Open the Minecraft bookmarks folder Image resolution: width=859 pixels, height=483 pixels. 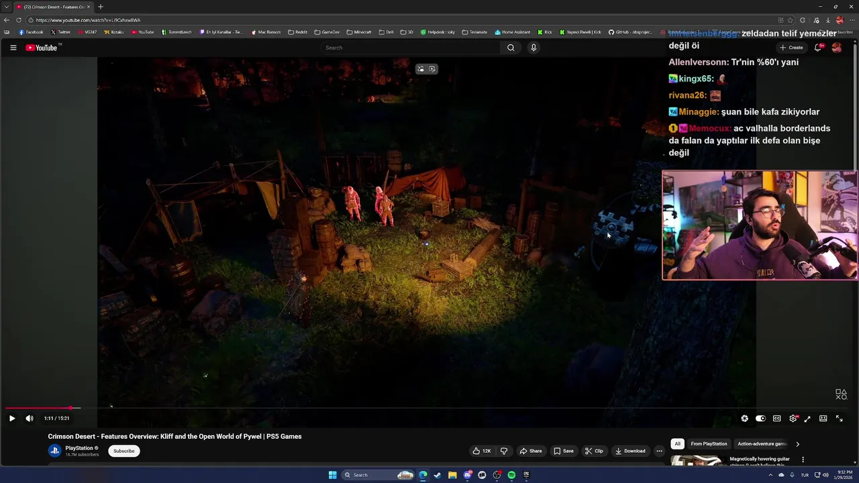click(359, 32)
